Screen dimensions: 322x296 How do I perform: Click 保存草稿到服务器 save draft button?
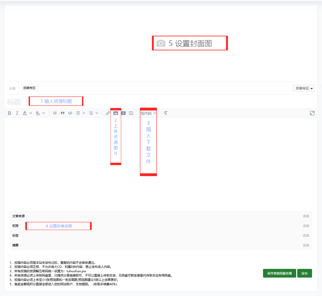pyautogui.click(x=279, y=273)
